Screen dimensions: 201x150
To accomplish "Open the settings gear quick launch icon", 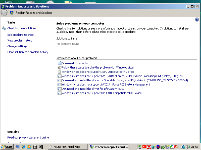I will [41, 147].
